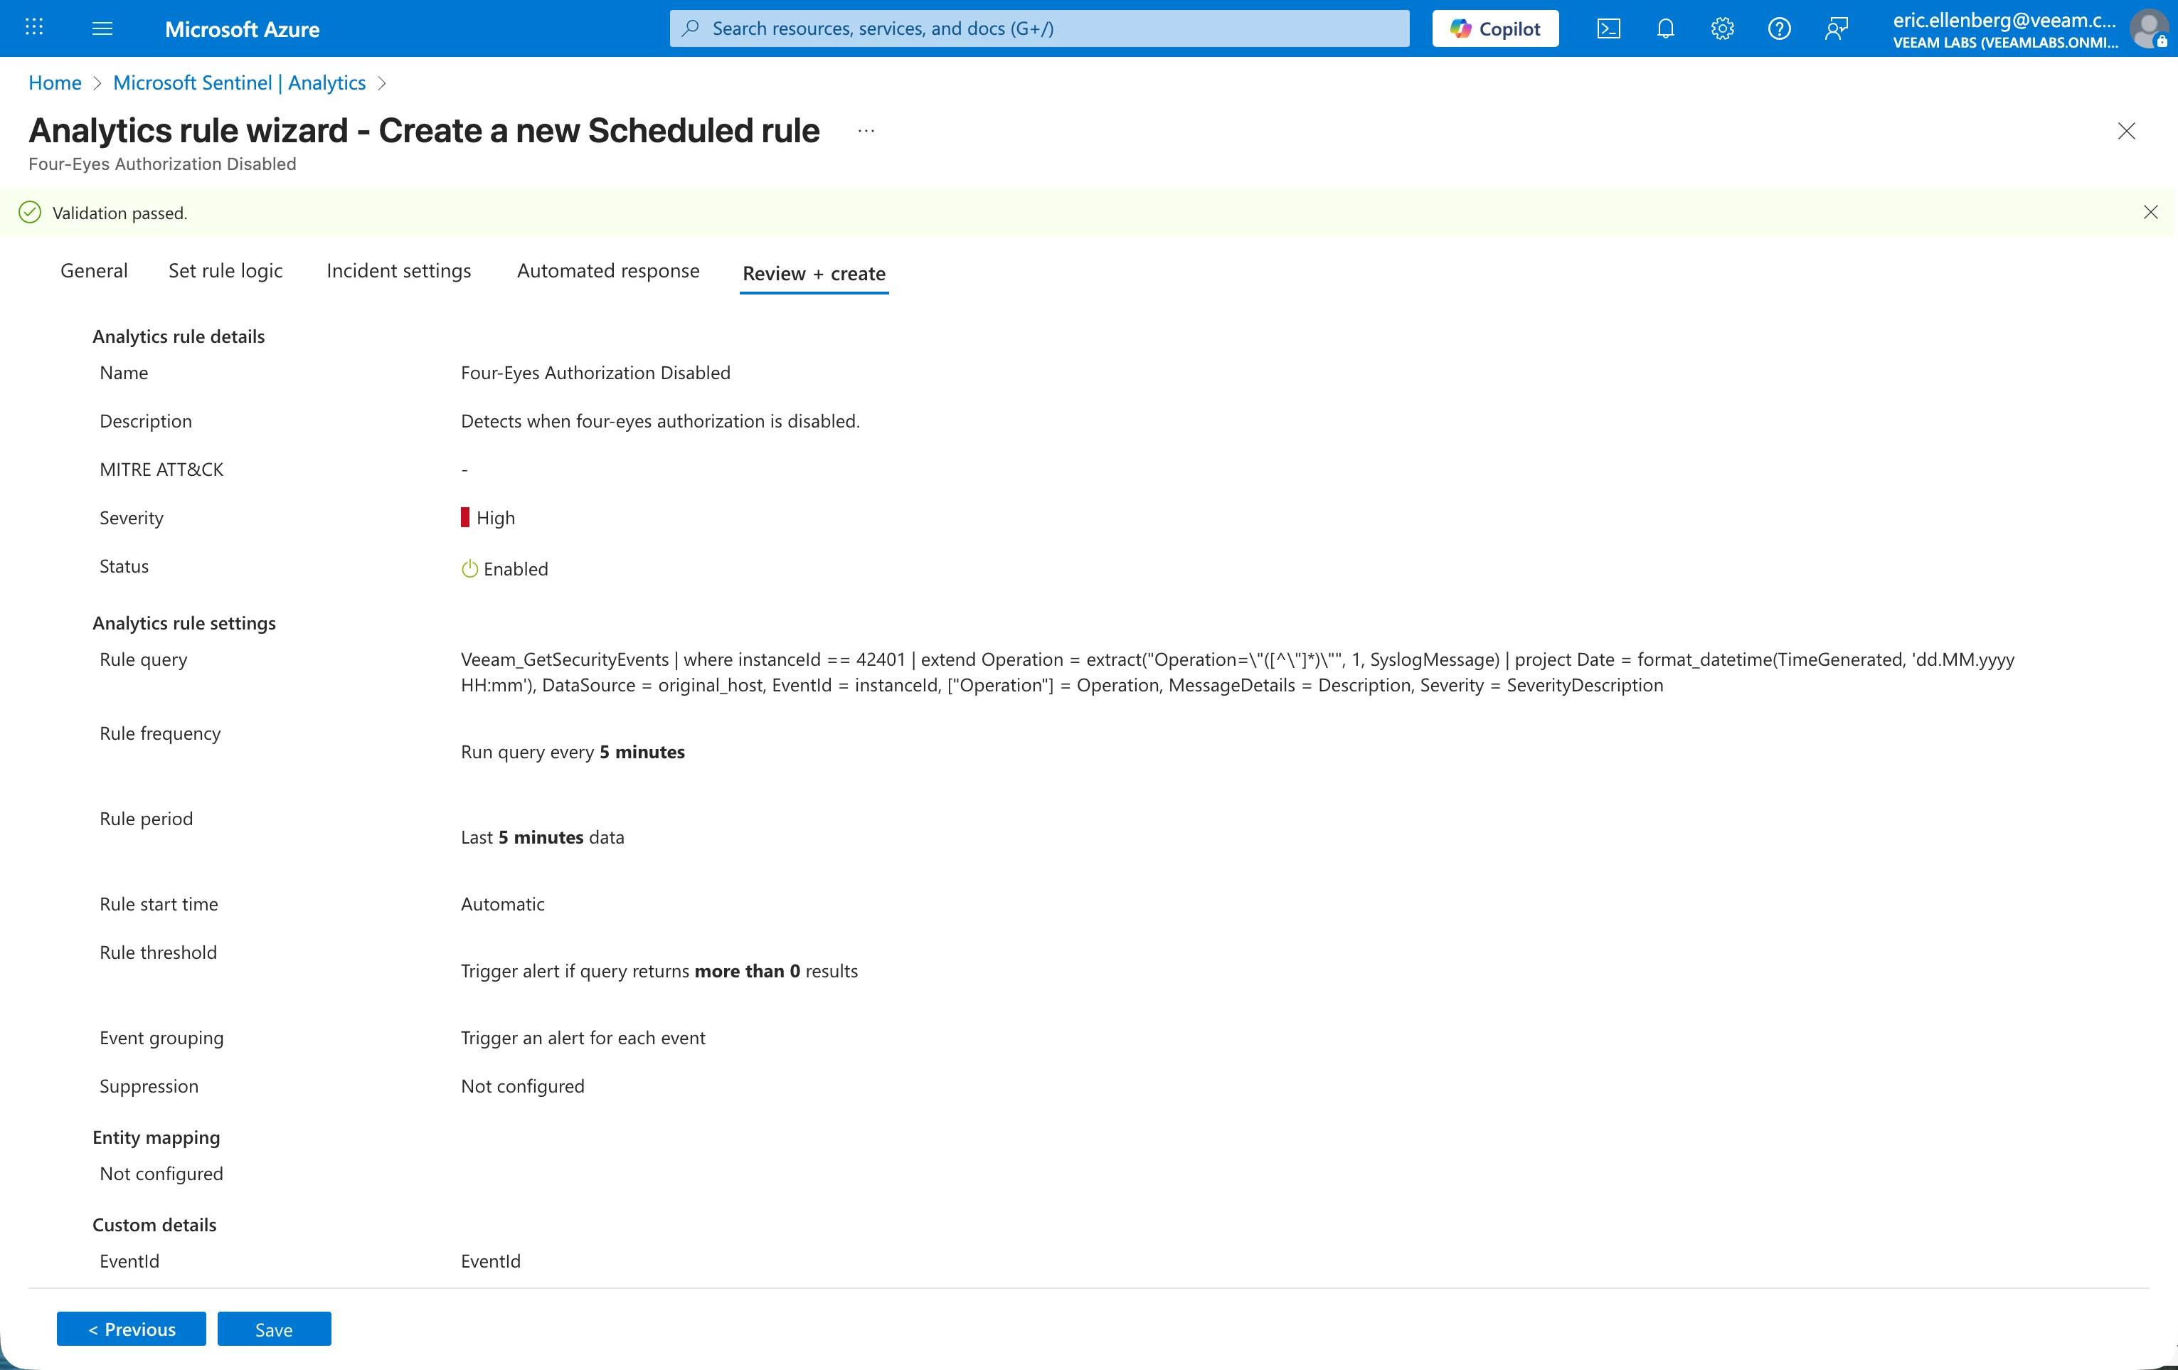Save the Four-Eyes Authorization rule

pos(273,1329)
